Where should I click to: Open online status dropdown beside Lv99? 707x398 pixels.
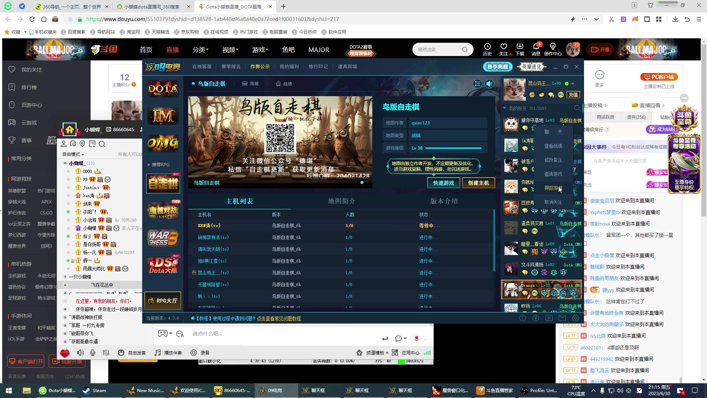coord(573,84)
